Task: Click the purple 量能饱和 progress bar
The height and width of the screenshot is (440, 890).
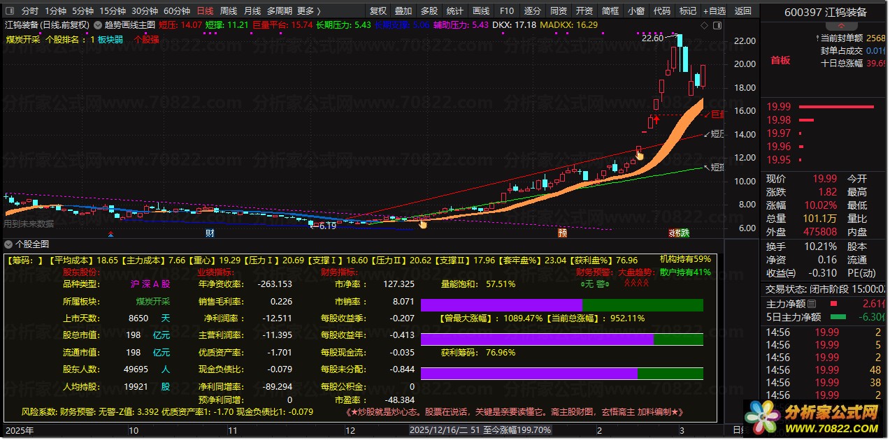Action: click(x=501, y=305)
